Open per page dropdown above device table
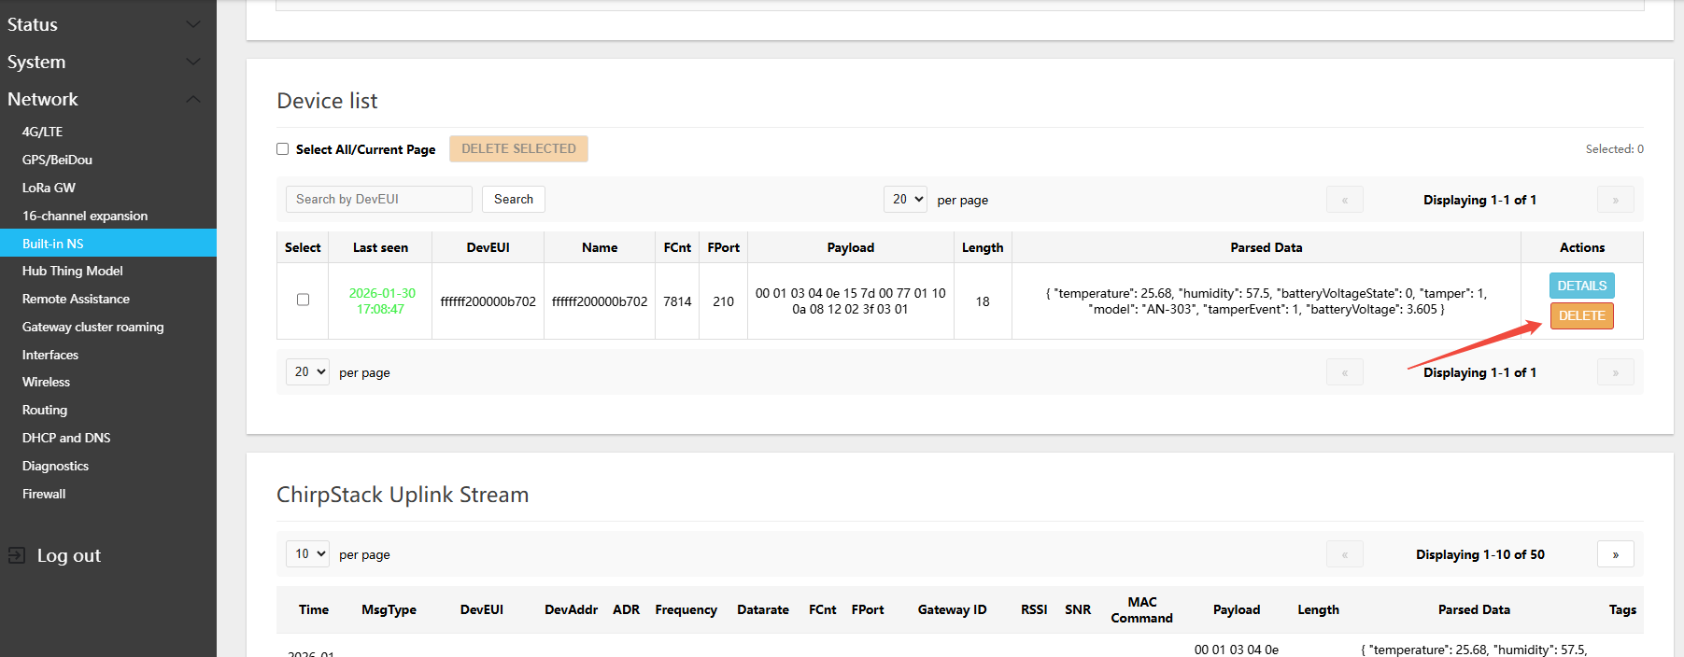This screenshot has height=657, width=1684. pos(904,199)
